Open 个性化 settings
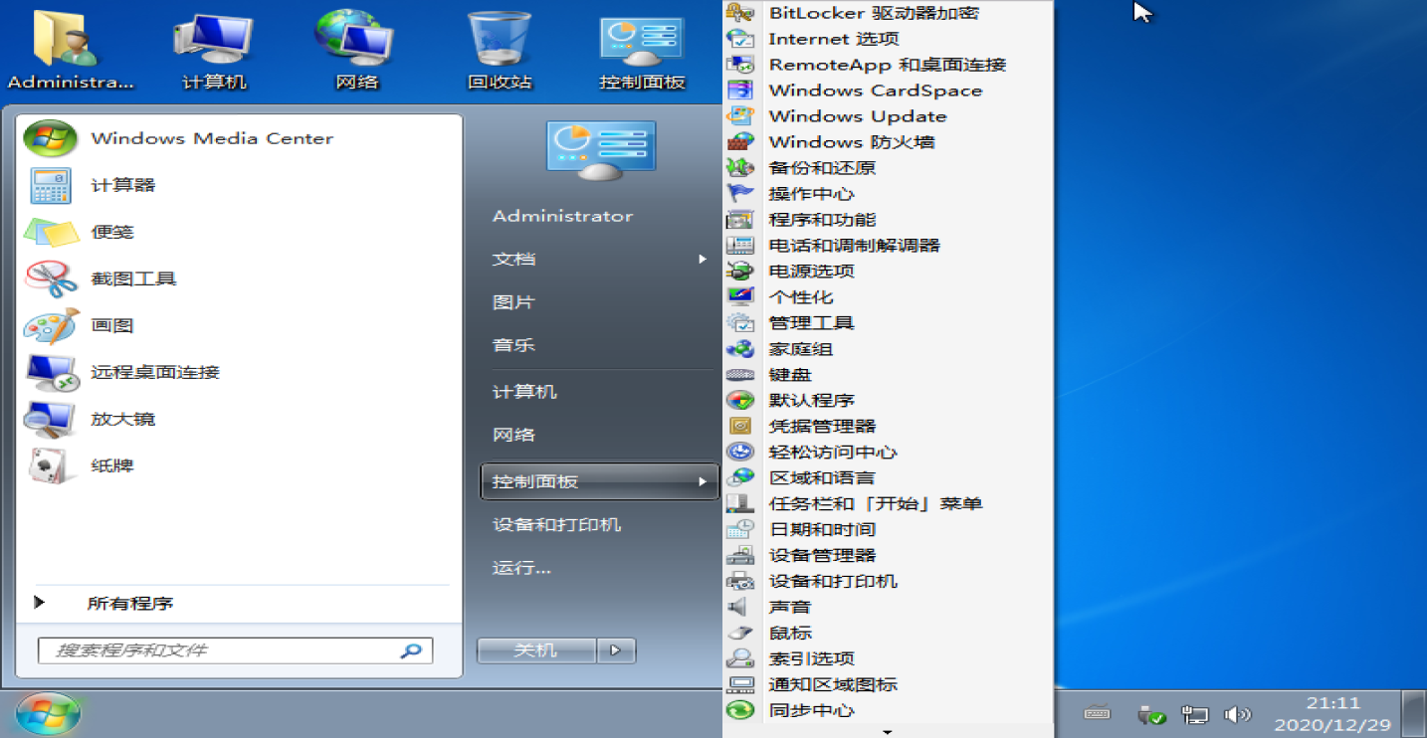 point(888,297)
